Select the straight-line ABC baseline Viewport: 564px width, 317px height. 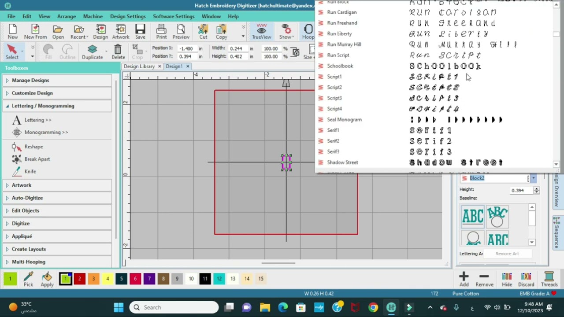tap(473, 216)
